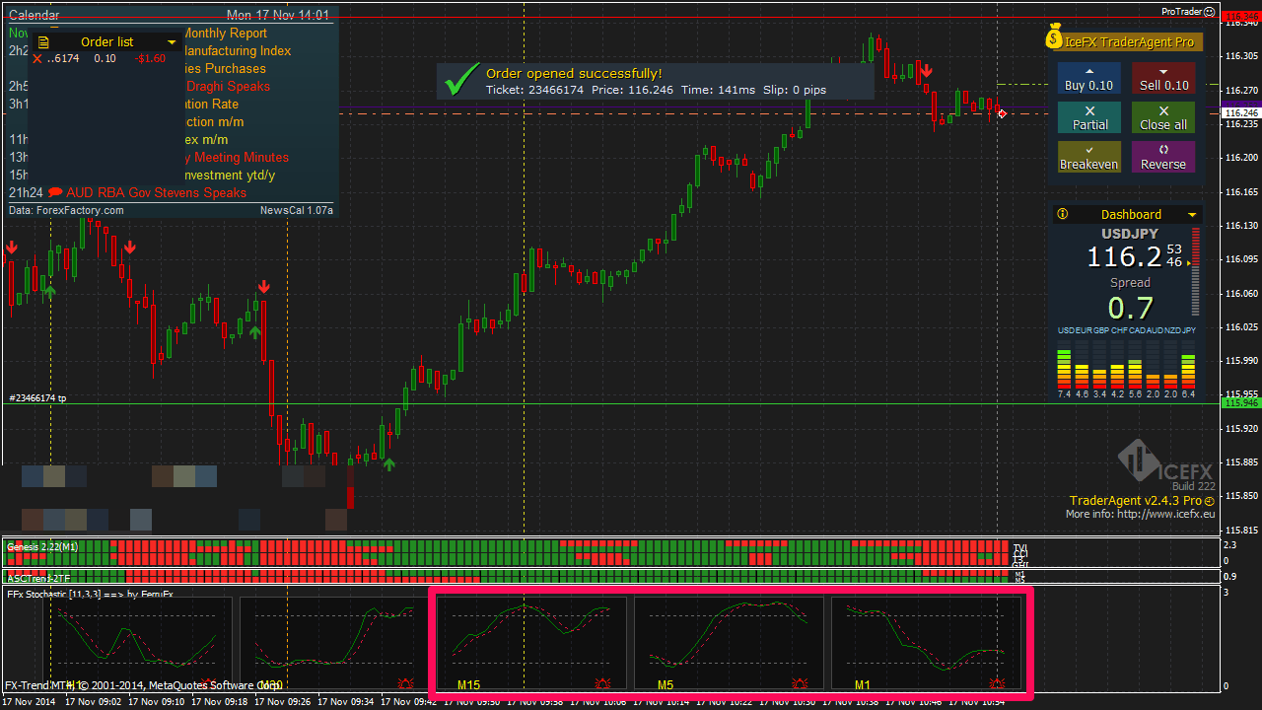This screenshot has height=710, width=1262.
Task: Click the Buy 0.10 button
Action: 1088,79
